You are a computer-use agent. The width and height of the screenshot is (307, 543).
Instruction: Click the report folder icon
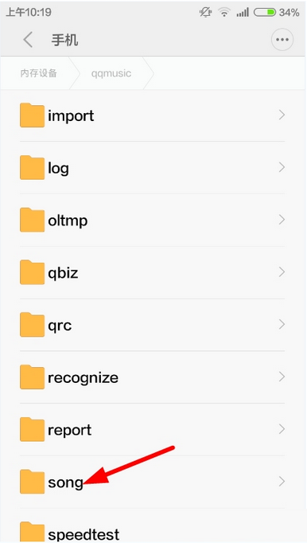click(x=32, y=429)
